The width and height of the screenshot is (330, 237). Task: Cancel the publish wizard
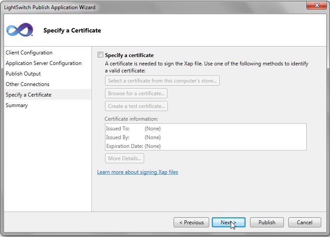(305, 223)
